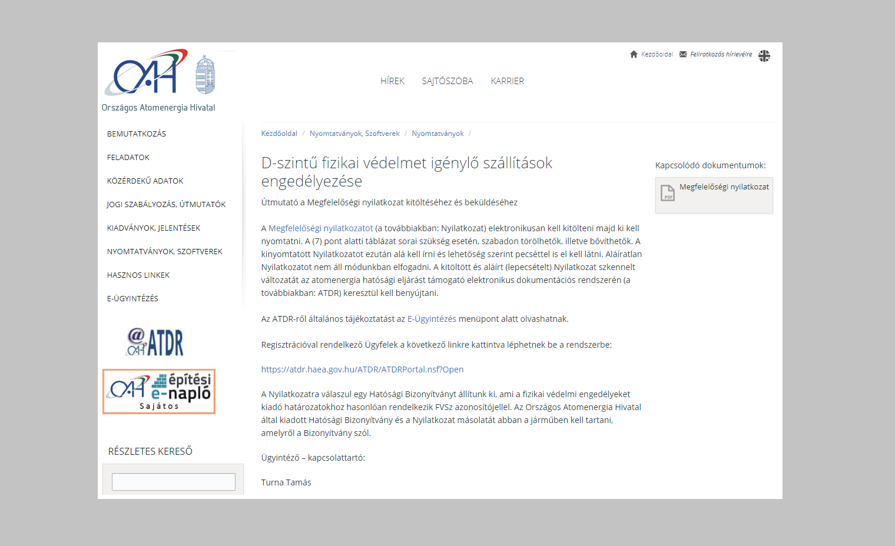Select JOGI SZABÁLYOZÁS, ÚTMUTATÓK in the sidebar
The height and width of the screenshot is (546, 895).
(x=166, y=205)
